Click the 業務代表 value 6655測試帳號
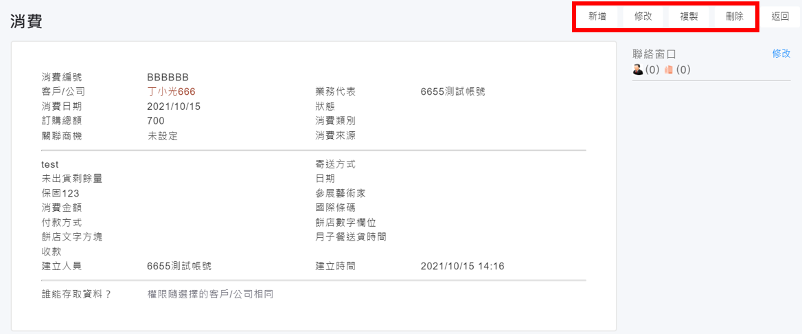The width and height of the screenshot is (802, 334). click(452, 91)
